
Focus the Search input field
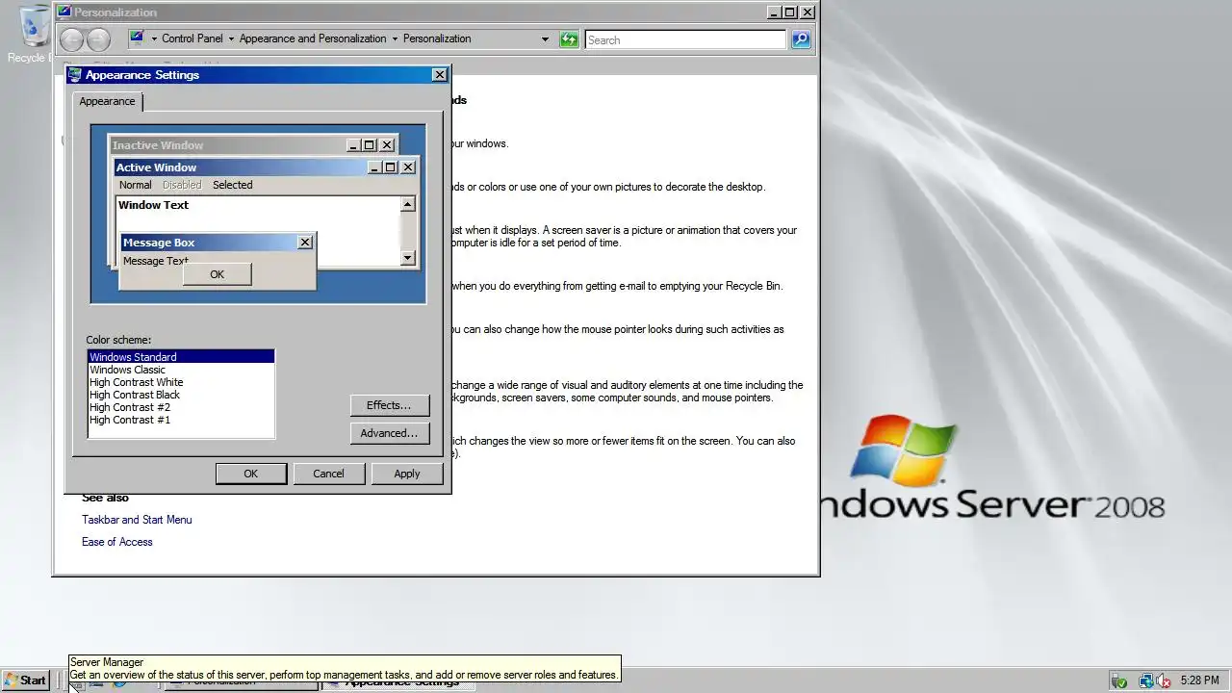pyautogui.click(x=685, y=39)
